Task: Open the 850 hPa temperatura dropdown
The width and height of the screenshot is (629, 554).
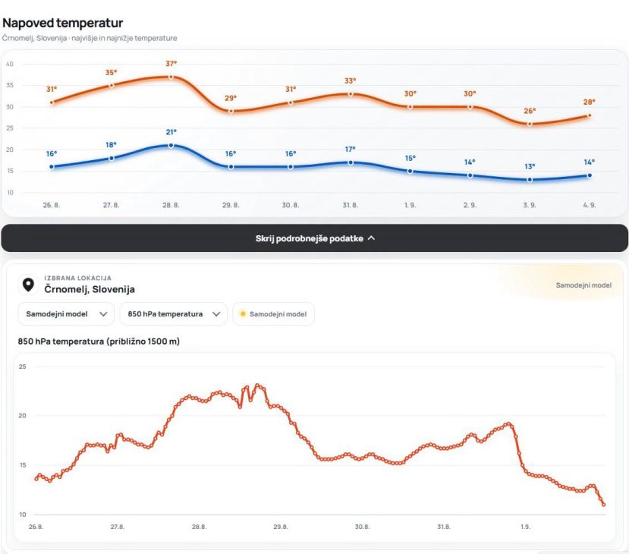Action: [173, 314]
